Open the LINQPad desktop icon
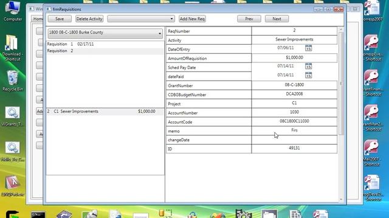This screenshot has height=218, width=389. pyautogui.click(x=13, y=186)
